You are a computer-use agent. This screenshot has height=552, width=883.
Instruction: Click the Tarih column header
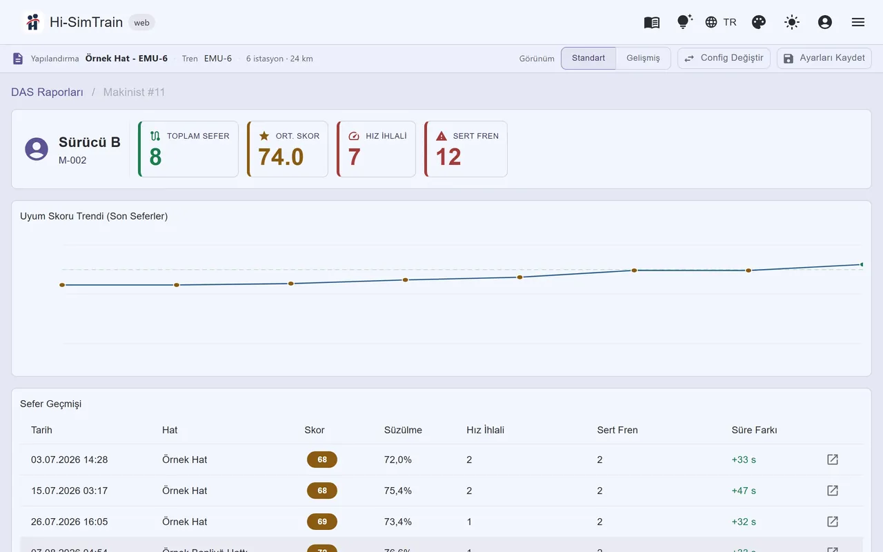point(41,430)
